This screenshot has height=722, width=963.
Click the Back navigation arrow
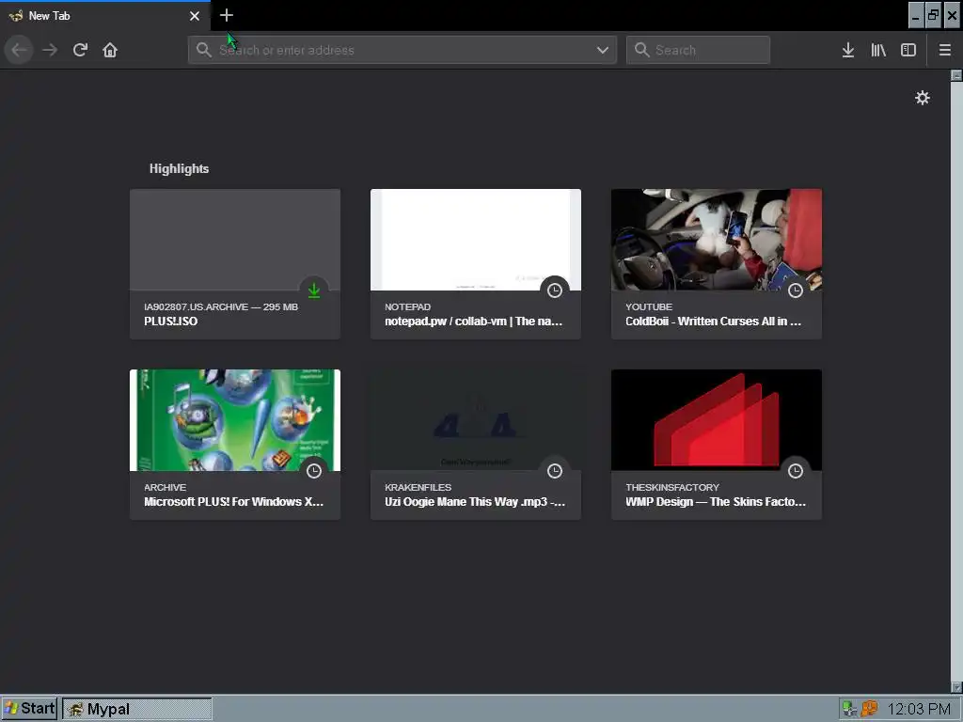[19, 50]
